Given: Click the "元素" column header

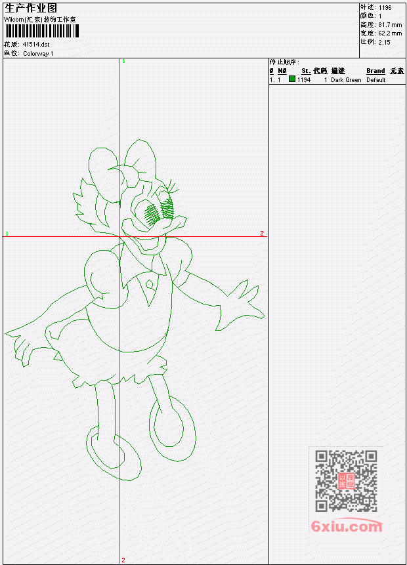Looking at the screenshot, I should tap(397, 71).
